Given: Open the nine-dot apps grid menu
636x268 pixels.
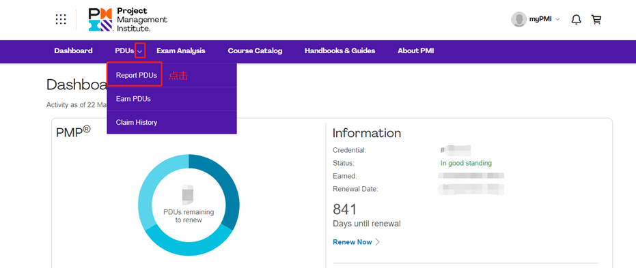Looking at the screenshot, I should pos(60,19).
